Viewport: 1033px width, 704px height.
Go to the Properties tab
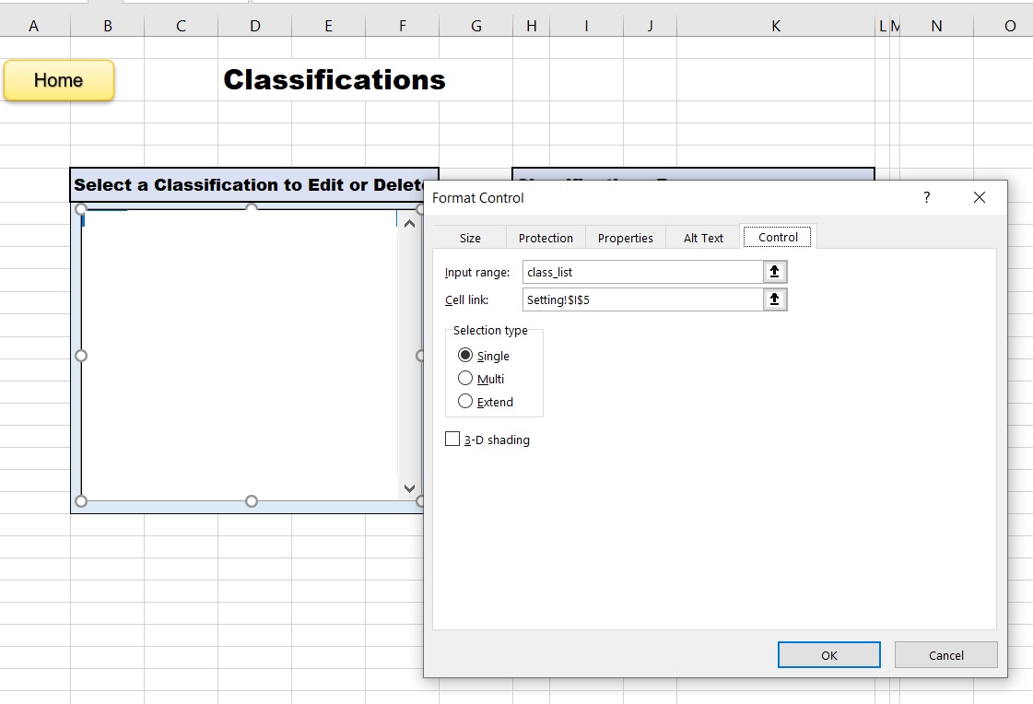point(625,238)
